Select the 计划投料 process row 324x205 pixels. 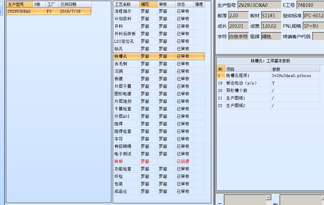click(159, 19)
